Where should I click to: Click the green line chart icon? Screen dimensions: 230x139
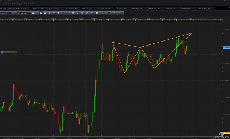(92, 13)
